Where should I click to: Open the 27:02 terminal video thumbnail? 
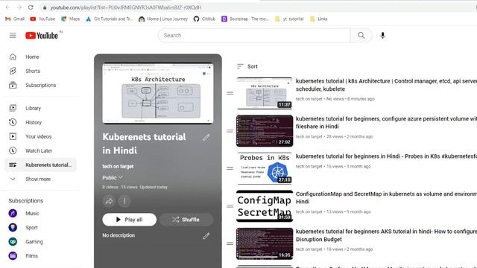pyautogui.click(x=265, y=131)
